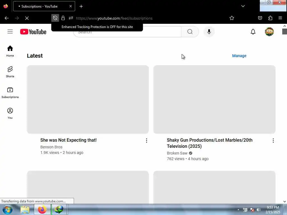This screenshot has width=287, height=215.
Task: Click "1.9K views • 2 hours ago" text
Action: [62, 153]
